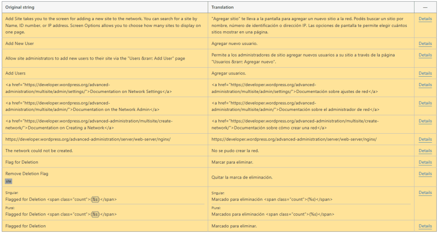
Task: Open Details for the 'Remove Deletion Flag' row
Action: coord(425,174)
